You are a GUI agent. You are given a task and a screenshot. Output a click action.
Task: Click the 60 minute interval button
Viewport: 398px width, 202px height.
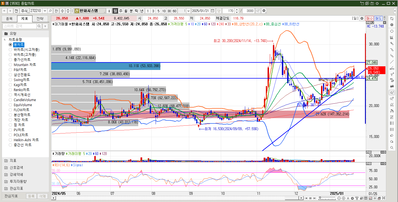click(x=174, y=11)
